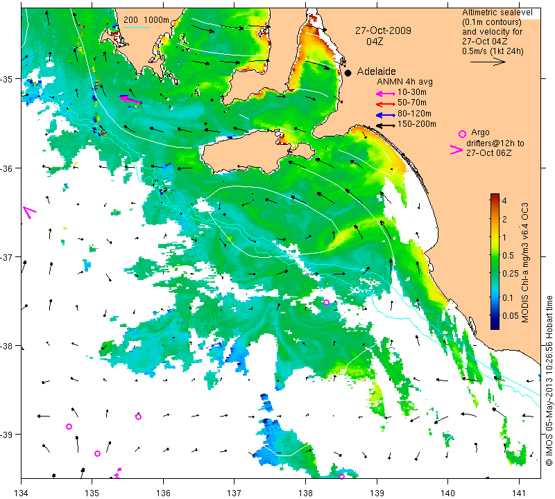Screen dimensions: 555x499
Task: Click the Argo float circle near 135.1E, 39.2S
Action: pyautogui.click(x=97, y=454)
